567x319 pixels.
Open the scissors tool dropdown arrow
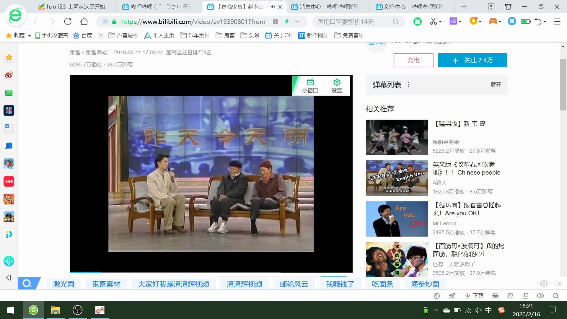pos(440,22)
